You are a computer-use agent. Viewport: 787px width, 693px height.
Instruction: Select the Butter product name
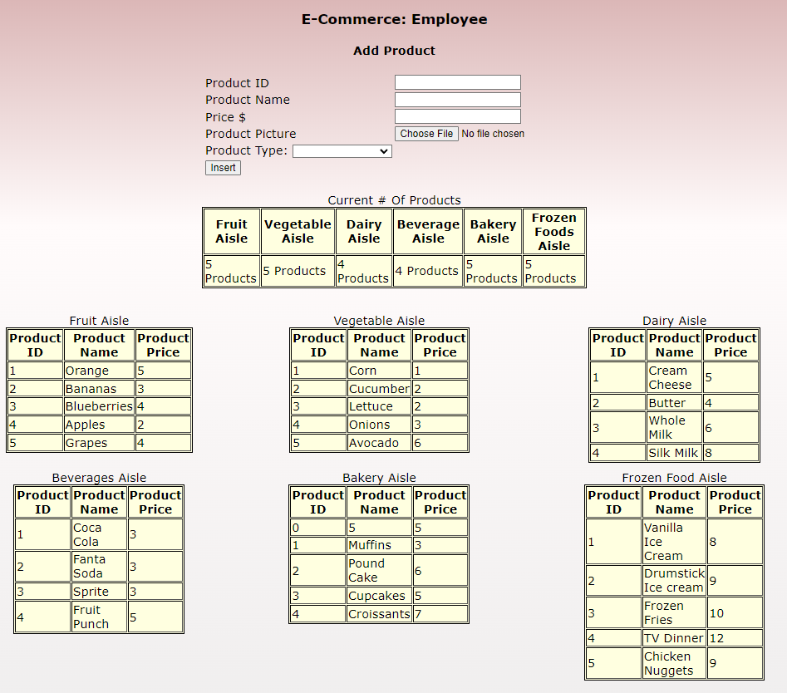tap(674, 402)
